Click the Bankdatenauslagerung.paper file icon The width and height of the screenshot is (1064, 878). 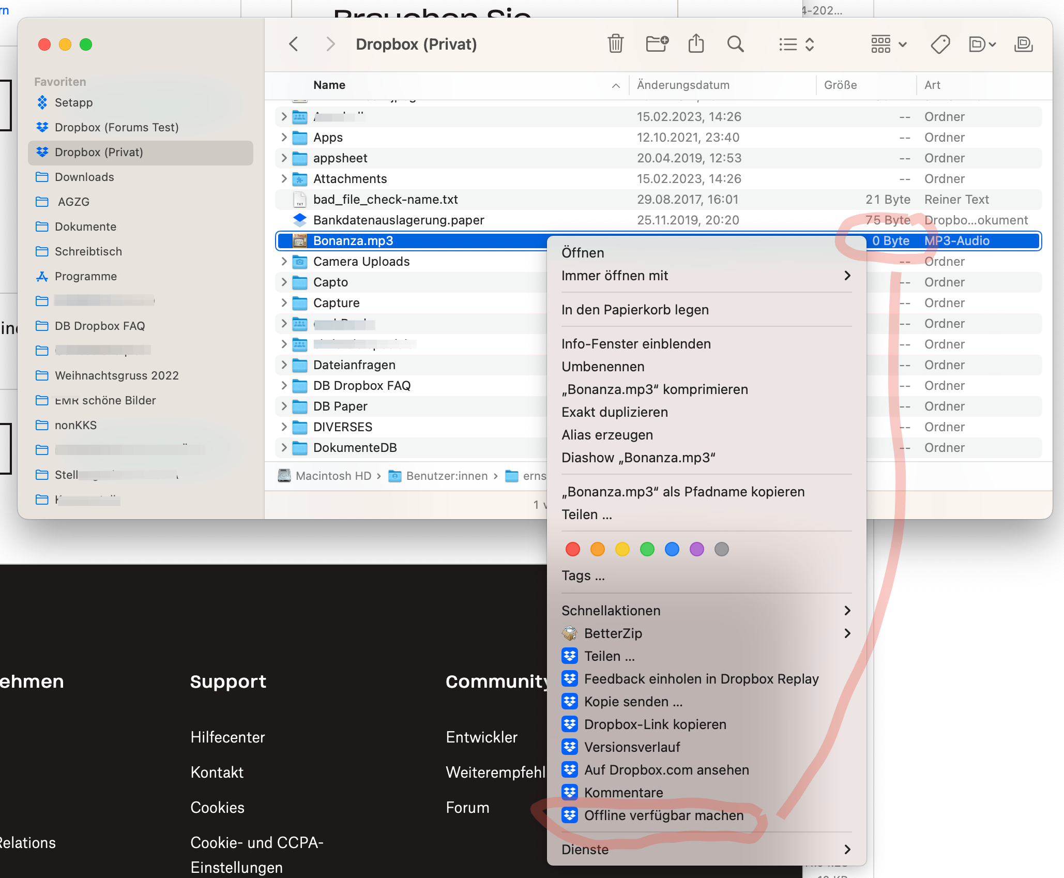tap(300, 220)
